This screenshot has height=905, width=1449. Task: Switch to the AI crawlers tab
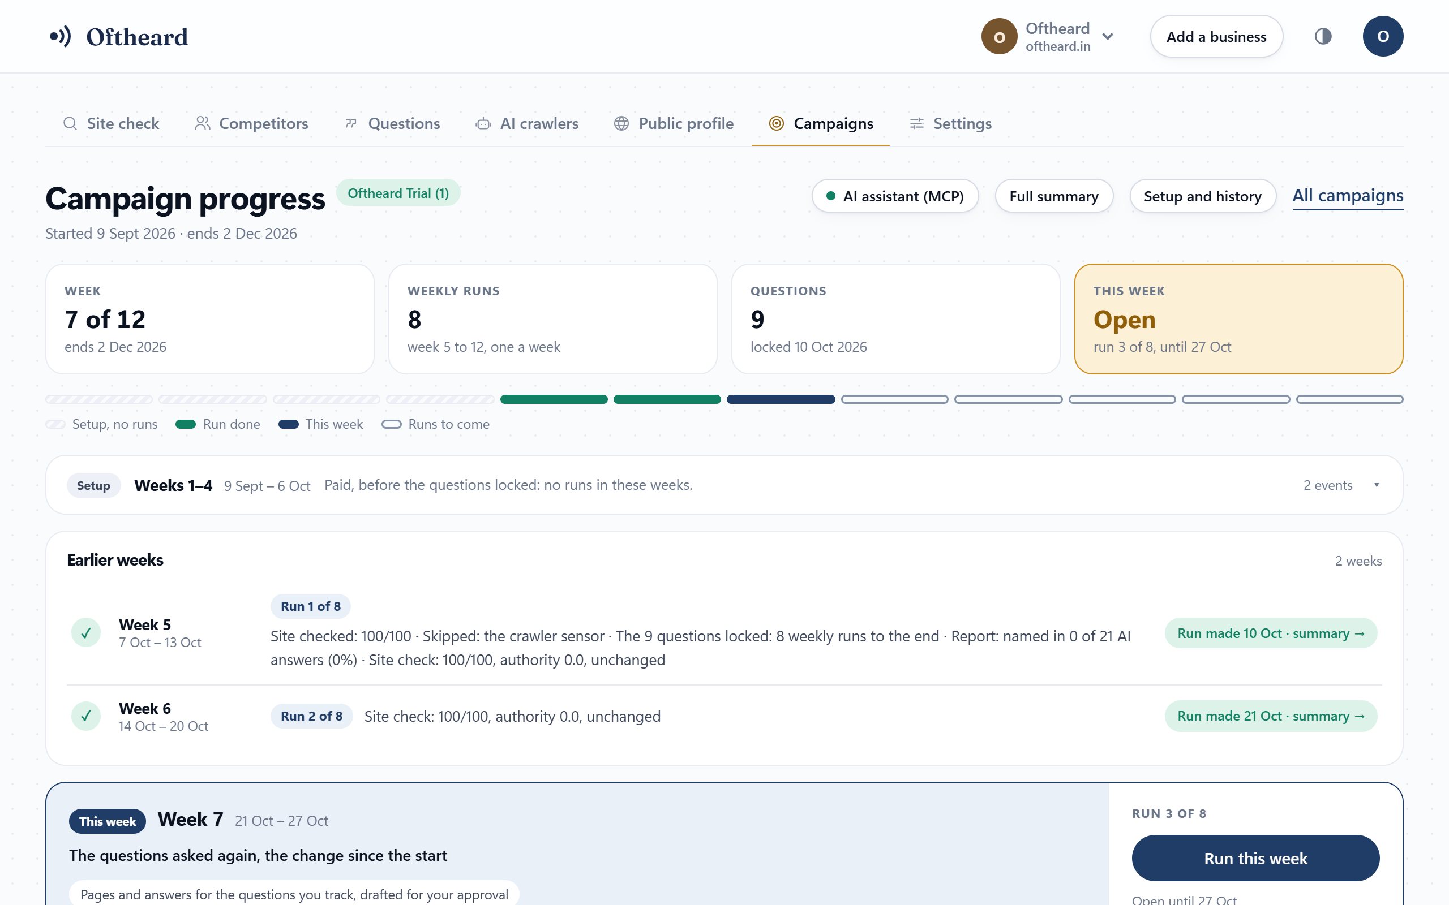527,123
